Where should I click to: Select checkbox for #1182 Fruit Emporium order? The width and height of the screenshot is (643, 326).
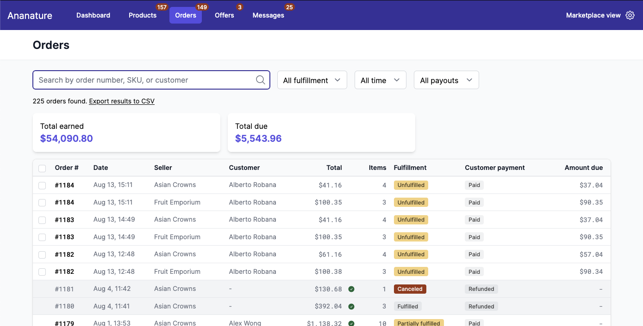point(42,272)
